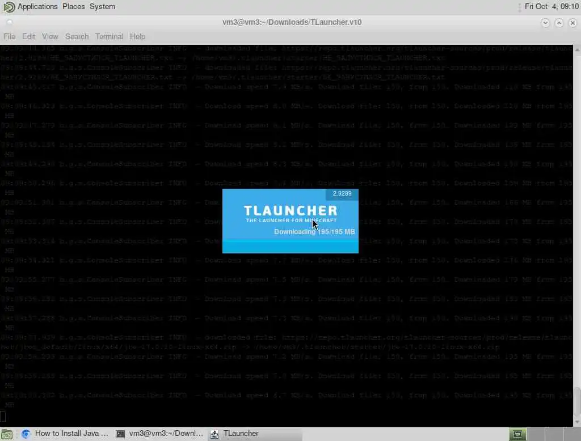Open the terminal Edit menu
Image resolution: width=581 pixels, height=441 pixels.
(x=28, y=36)
